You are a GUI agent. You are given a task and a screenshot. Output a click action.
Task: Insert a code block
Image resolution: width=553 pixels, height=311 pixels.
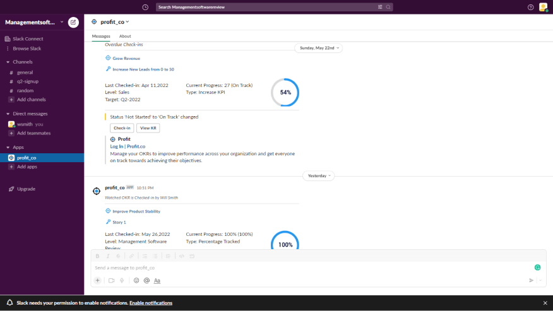tap(192, 256)
